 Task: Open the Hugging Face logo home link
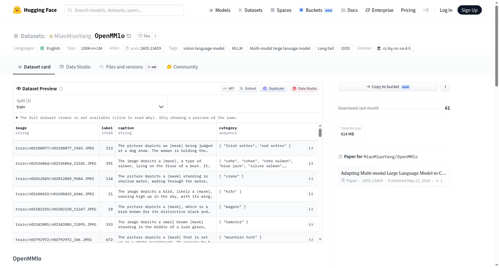click(35, 10)
